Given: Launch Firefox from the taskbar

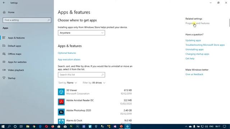Looking at the screenshot, I should 53,126.
